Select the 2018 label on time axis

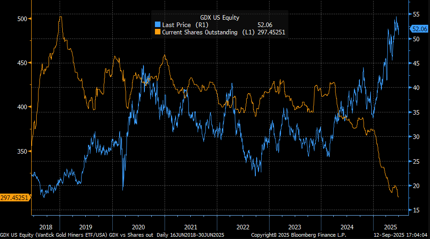(46, 227)
